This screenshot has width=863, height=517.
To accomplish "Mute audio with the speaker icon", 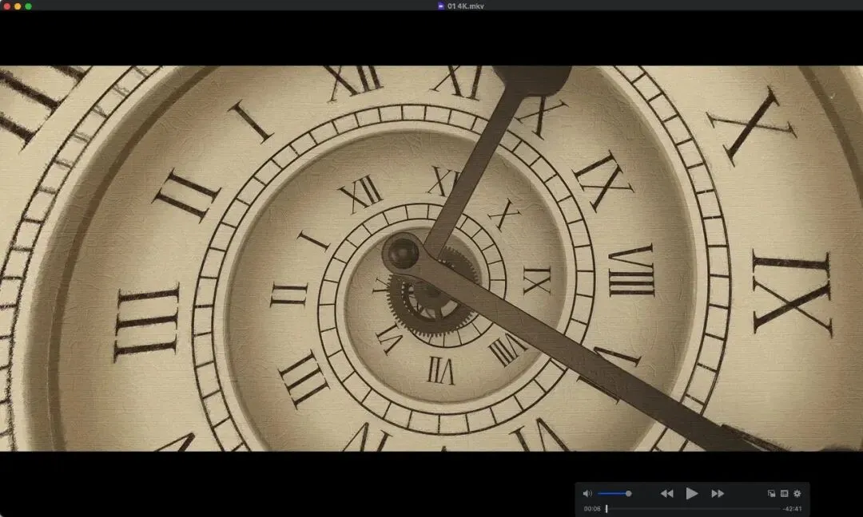I will [x=587, y=493].
